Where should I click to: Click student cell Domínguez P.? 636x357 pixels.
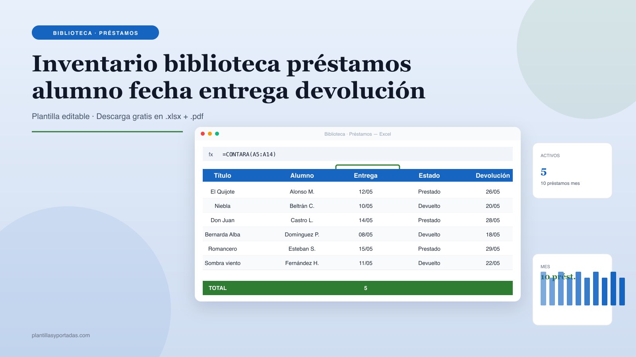tap(302, 234)
